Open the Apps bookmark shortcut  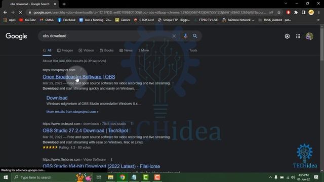tap(9, 20)
